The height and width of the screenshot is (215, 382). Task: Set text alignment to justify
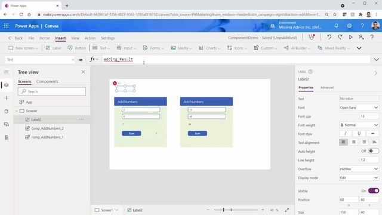click(374, 142)
